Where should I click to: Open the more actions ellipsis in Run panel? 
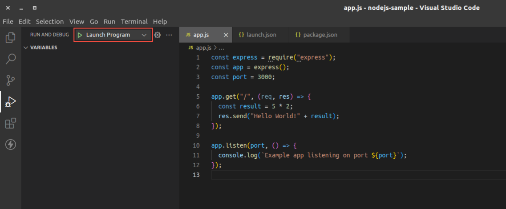tap(169, 35)
